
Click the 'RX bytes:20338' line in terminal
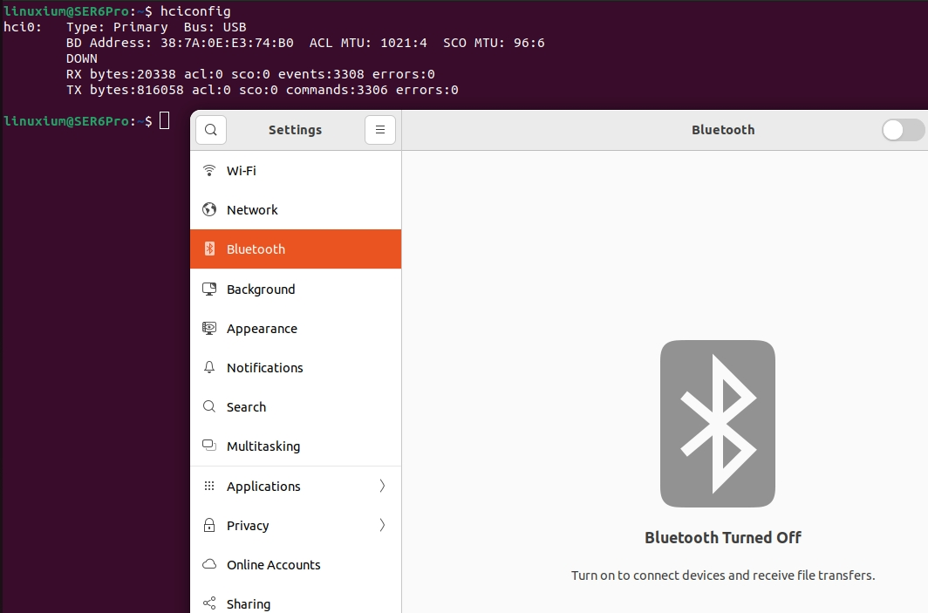click(x=250, y=74)
